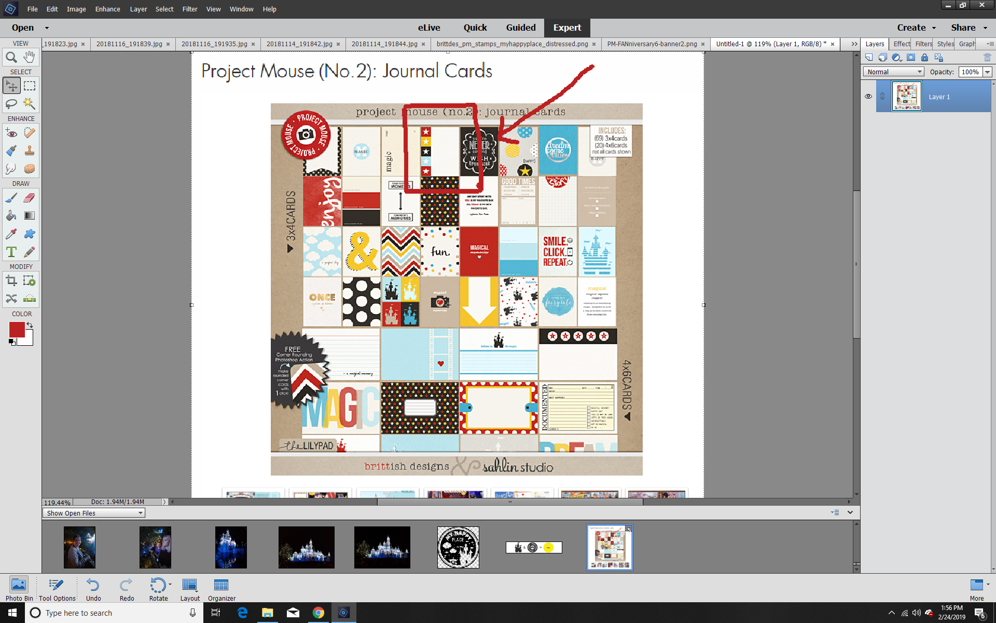Select the Zoom tool
Viewport: 996px width, 623px height.
[11, 57]
